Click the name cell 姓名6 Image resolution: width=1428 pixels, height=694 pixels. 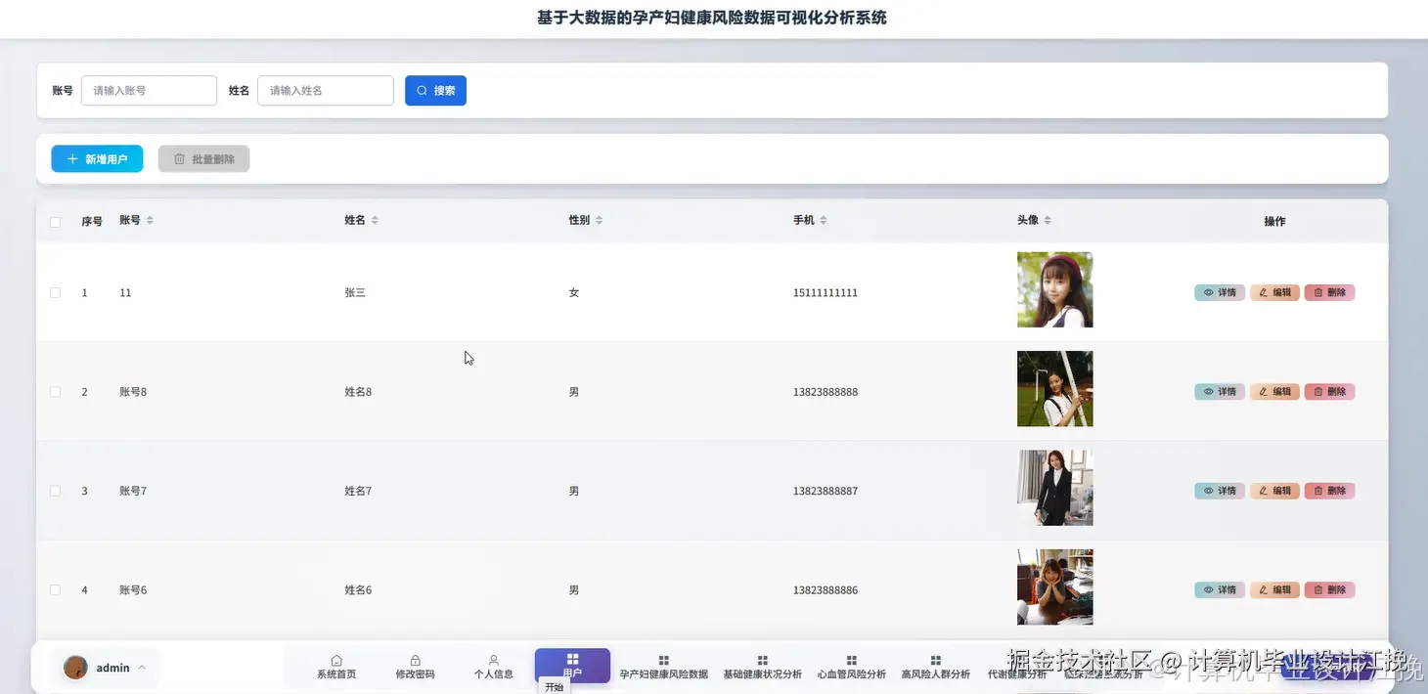point(358,590)
